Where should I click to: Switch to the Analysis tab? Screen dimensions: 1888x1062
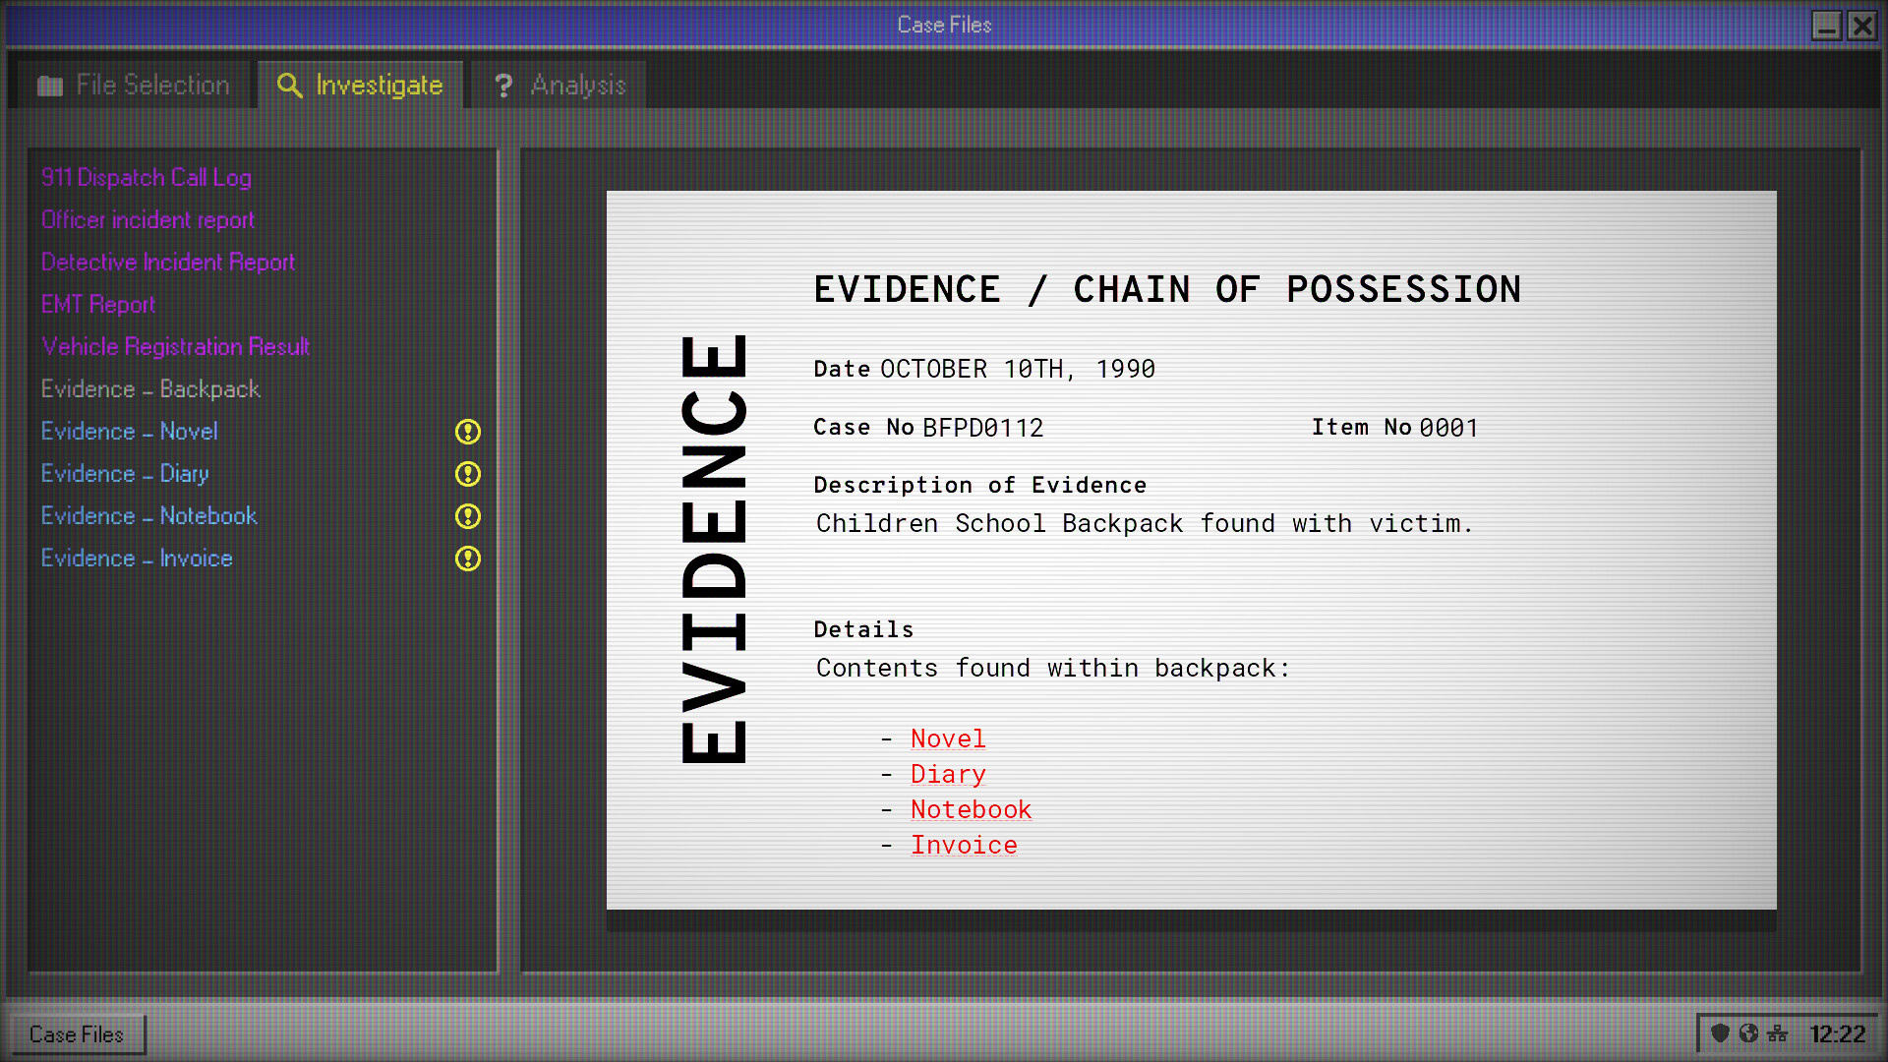tap(578, 86)
